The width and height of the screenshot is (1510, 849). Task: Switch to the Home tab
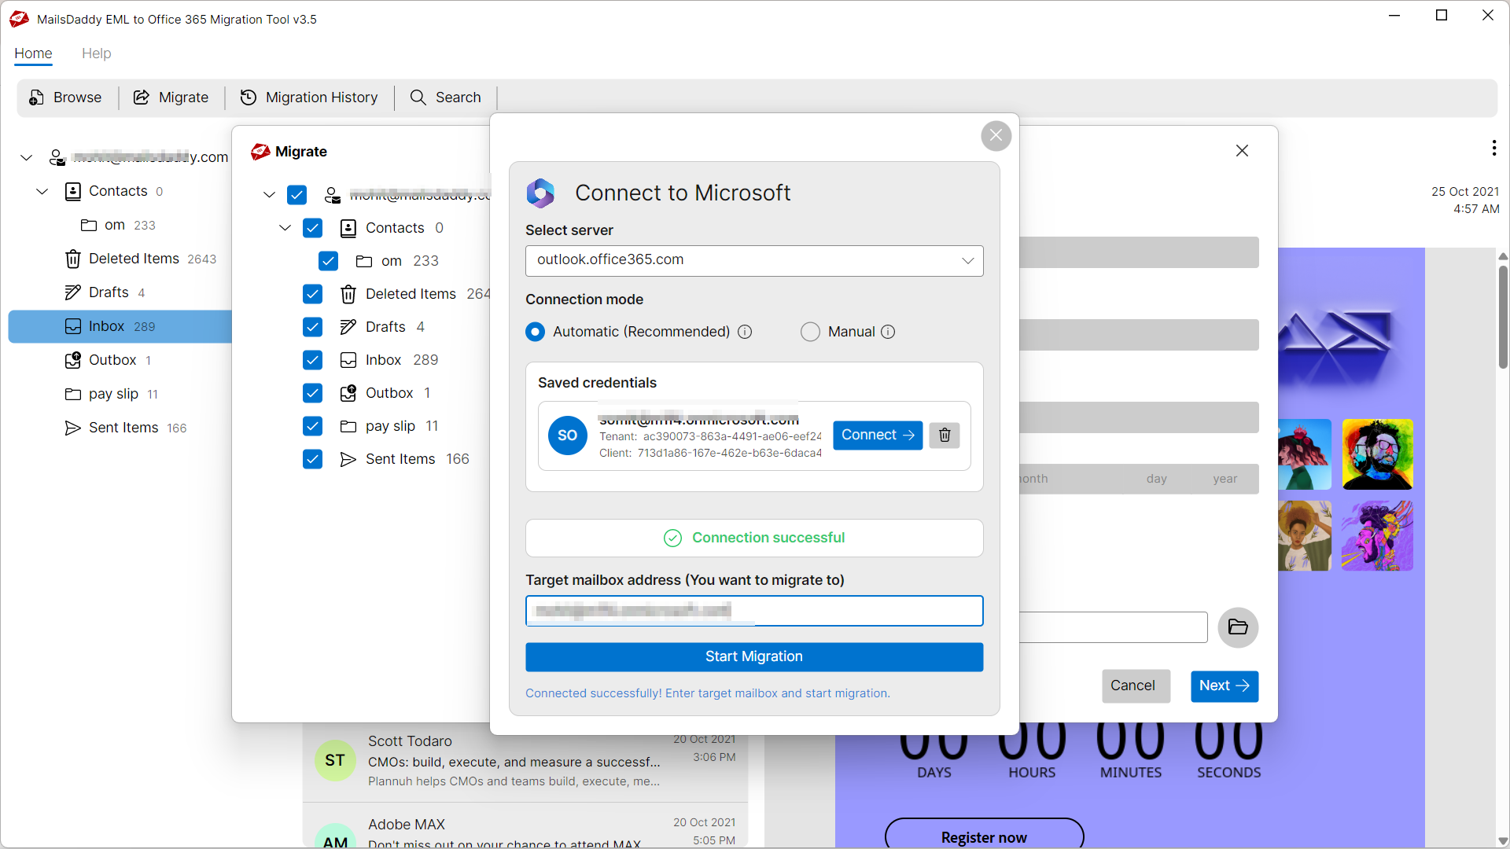[33, 53]
